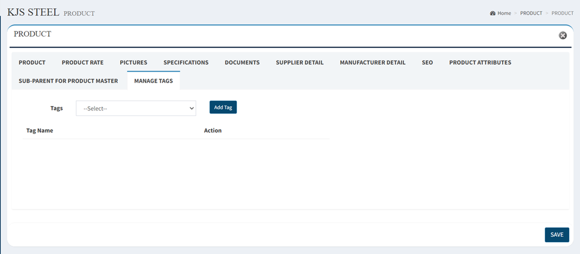Close the PRODUCT panel with X icon

tap(563, 36)
